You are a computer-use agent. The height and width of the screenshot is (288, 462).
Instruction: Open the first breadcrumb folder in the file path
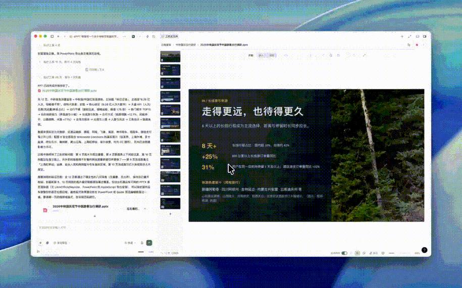click(x=166, y=45)
